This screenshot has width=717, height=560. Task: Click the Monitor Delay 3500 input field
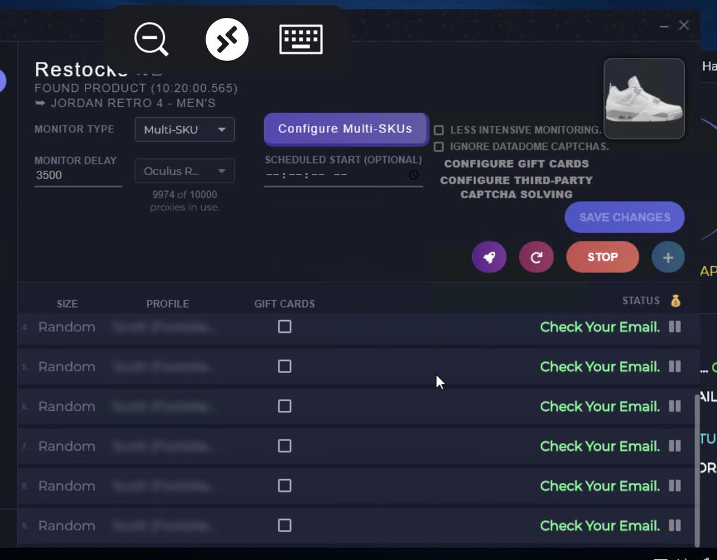(x=78, y=175)
